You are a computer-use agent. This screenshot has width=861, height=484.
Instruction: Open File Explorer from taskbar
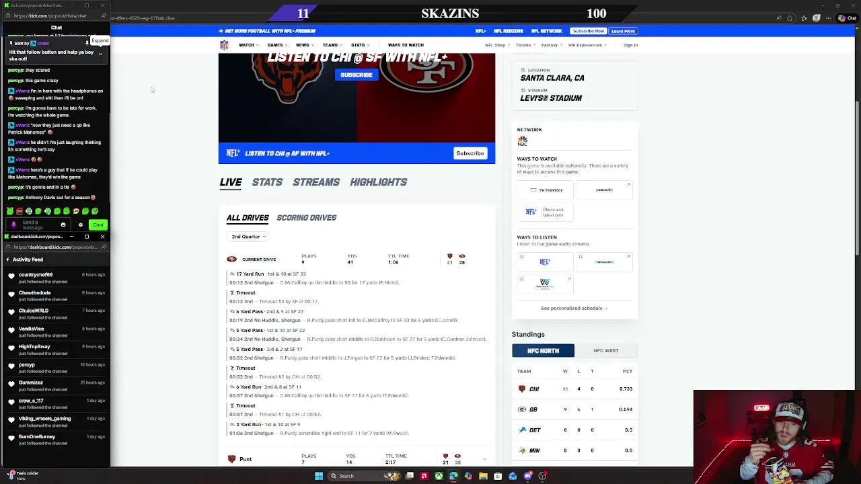click(483, 476)
